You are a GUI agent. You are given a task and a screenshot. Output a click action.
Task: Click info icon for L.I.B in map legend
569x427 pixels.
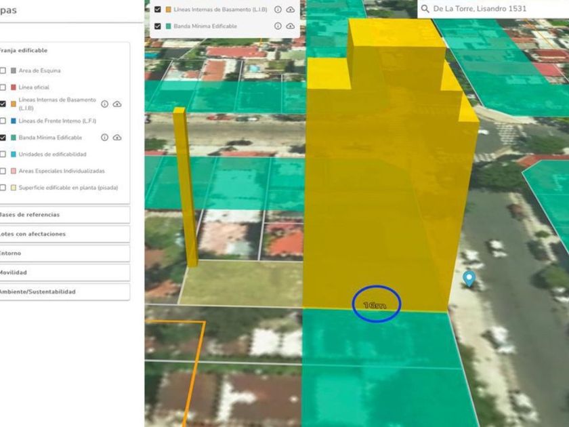[278, 9]
